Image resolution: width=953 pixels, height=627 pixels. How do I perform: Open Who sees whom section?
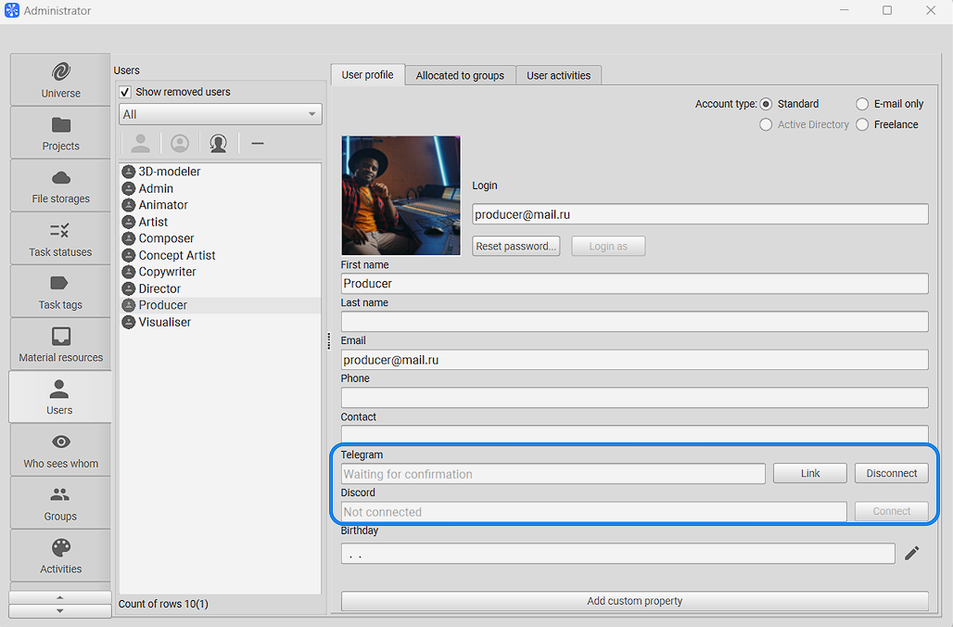pyautogui.click(x=60, y=450)
